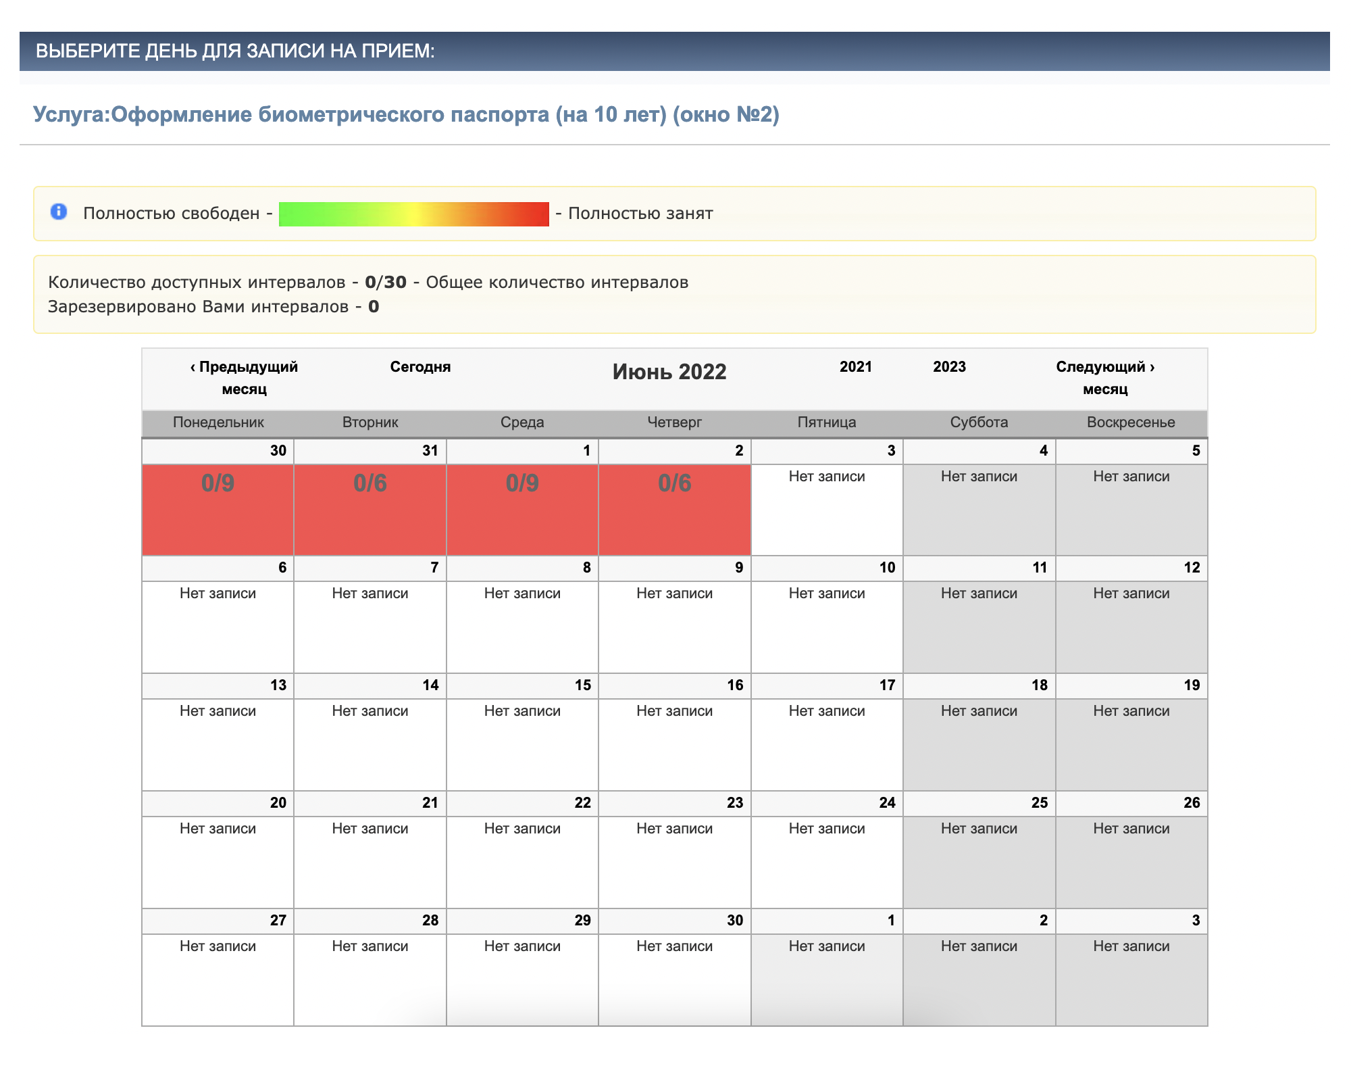Click June 8 'Нет записи' cell
Viewport: 1351px width, 1068px height.
click(522, 627)
